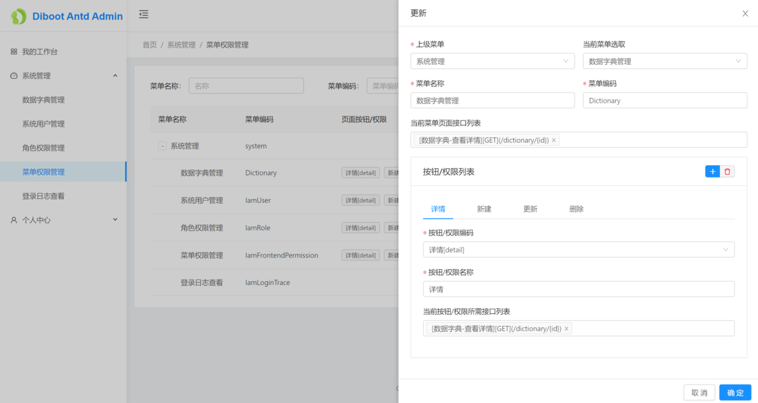Click the grid icon beside 我的工作台
758x403 pixels.
(x=13, y=51)
